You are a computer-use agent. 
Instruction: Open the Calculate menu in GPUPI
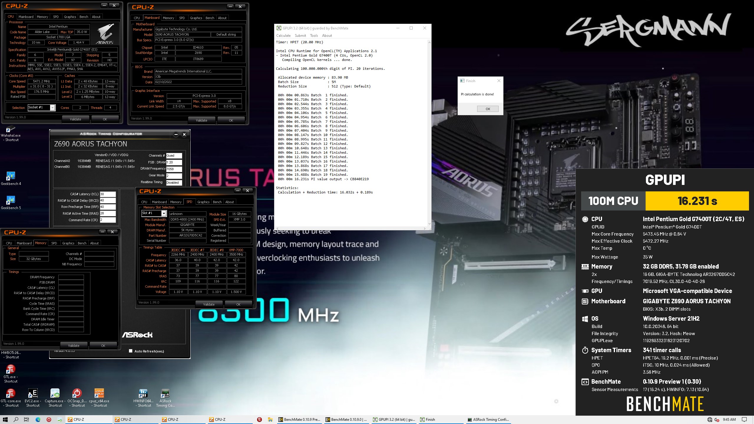pos(283,36)
